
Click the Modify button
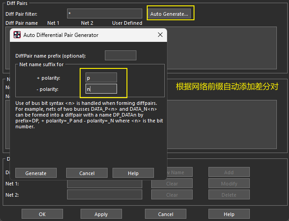click(229, 184)
